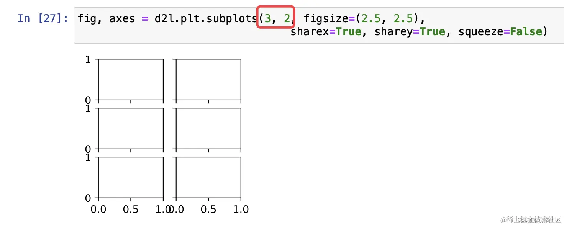
Task: Click the In [27] cell prompt label
Action: pyautogui.click(x=43, y=18)
